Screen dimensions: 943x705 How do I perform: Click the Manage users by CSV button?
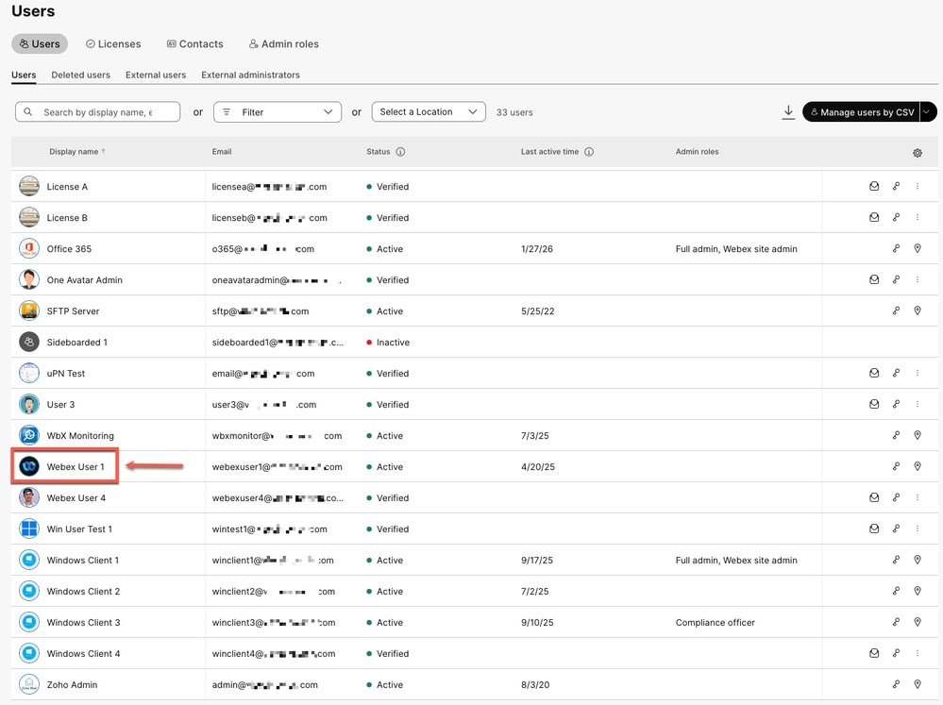[864, 111]
